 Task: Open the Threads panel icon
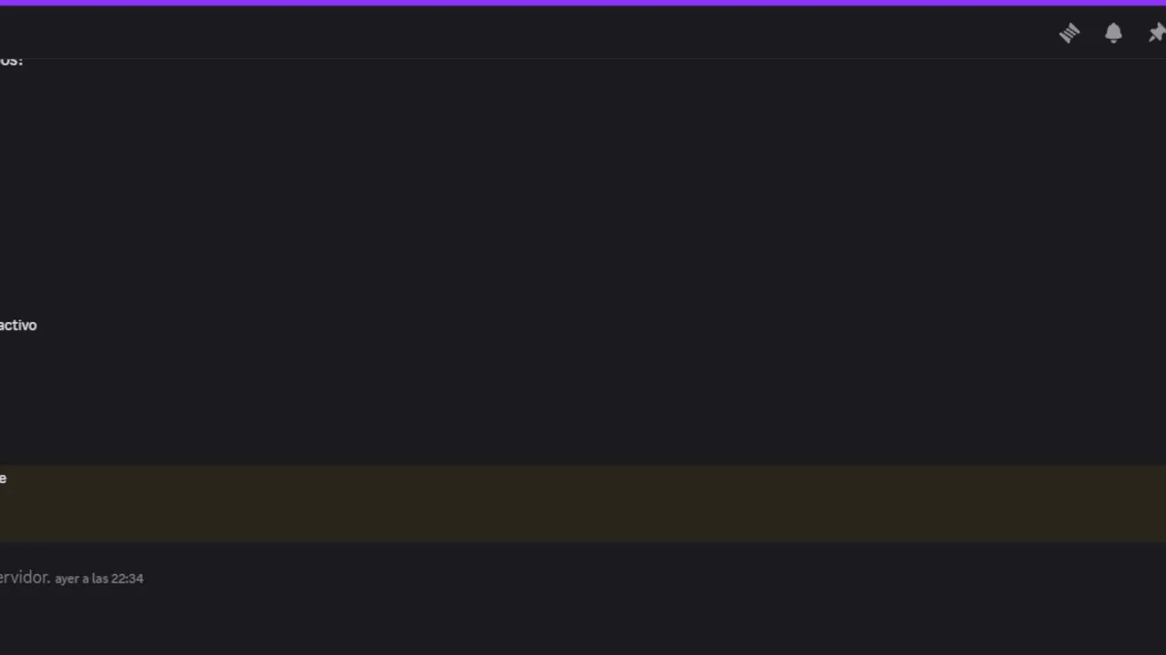coord(1069,34)
